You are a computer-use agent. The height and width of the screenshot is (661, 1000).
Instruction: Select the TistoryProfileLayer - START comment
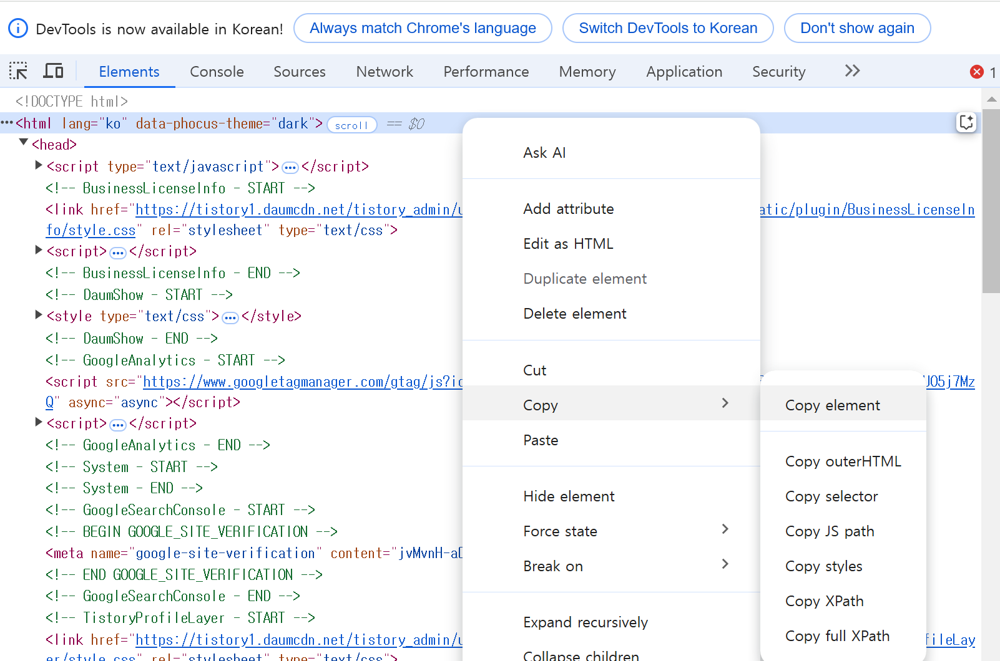[x=180, y=618]
